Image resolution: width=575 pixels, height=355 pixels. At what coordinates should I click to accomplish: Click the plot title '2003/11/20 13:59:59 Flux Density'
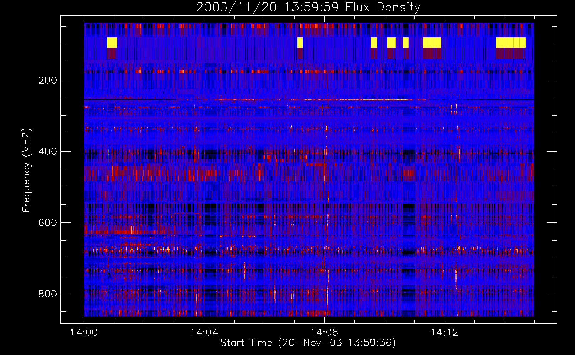(x=308, y=7)
